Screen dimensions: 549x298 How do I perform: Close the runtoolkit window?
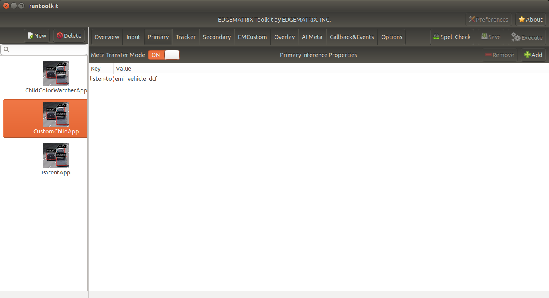click(6, 6)
